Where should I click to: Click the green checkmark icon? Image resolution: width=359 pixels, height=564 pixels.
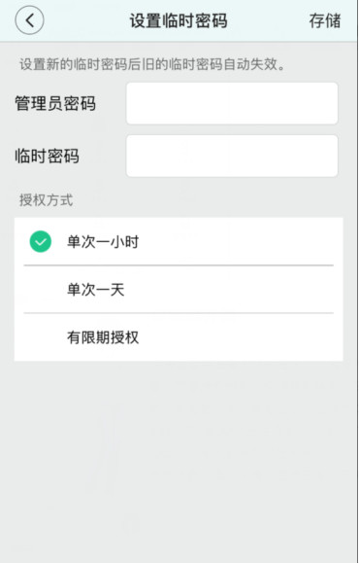[41, 242]
